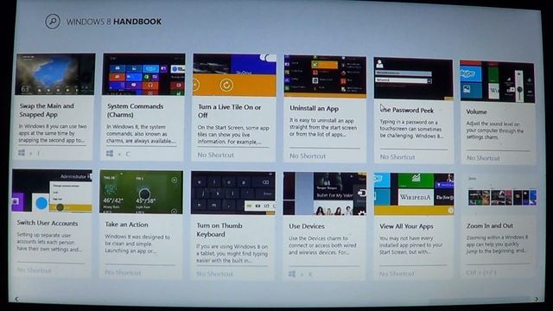Image resolution: width=553 pixels, height=311 pixels.
Task: Click the Windows key icon under Use Devices card
Action: (x=292, y=274)
